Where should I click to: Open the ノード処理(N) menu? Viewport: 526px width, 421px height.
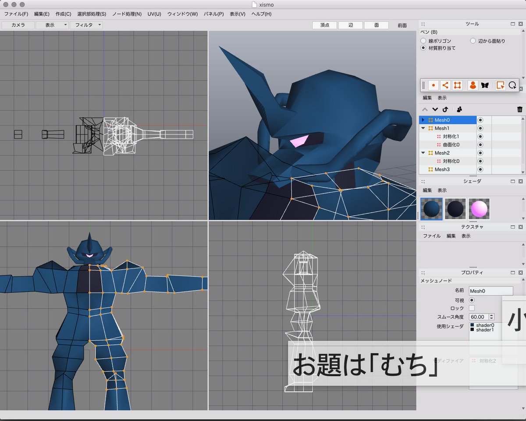127,14
